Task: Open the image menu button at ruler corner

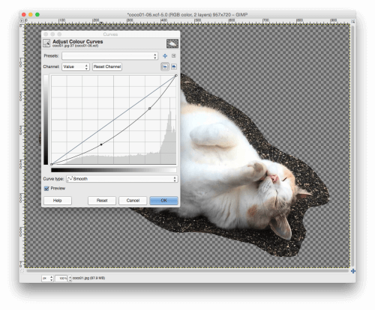Action: coord(22,21)
